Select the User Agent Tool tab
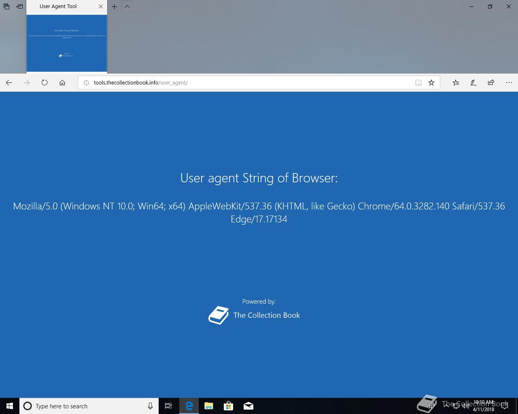This screenshot has height=414, width=518. coord(58,6)
